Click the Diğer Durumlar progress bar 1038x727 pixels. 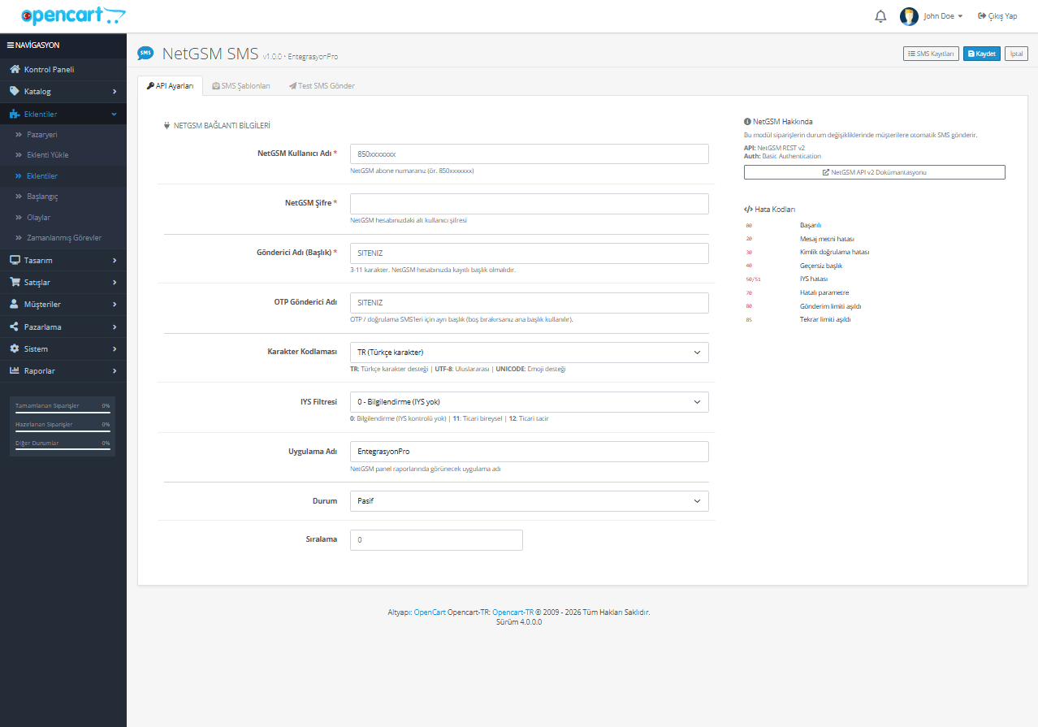tap(63, 451)
